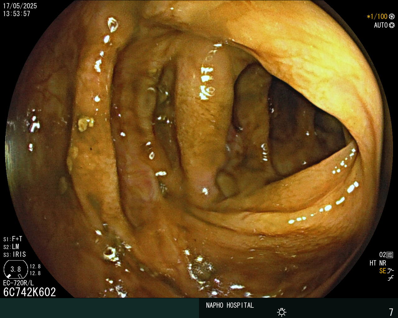Click the 02 preset number

tap(383, 255)
